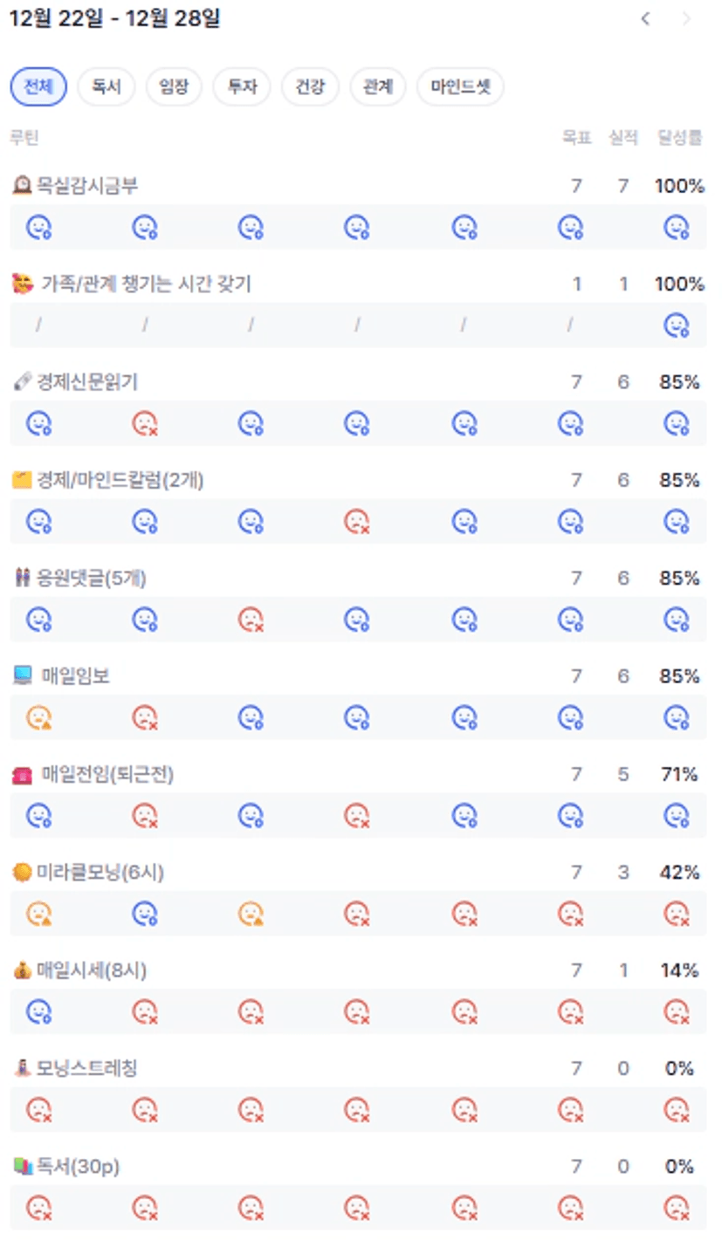Open the 임장 category tab
Image resolution: width=722 pixels, height=1247 pixels.
(173, 86)
